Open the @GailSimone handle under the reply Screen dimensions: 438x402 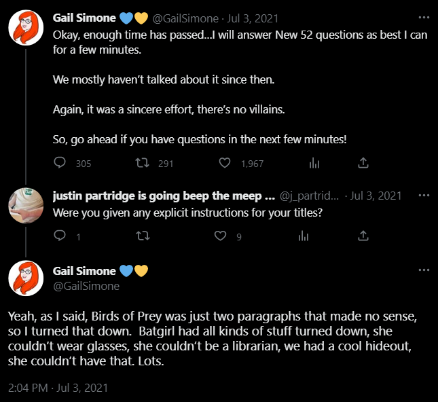click(x=86, y=286)
